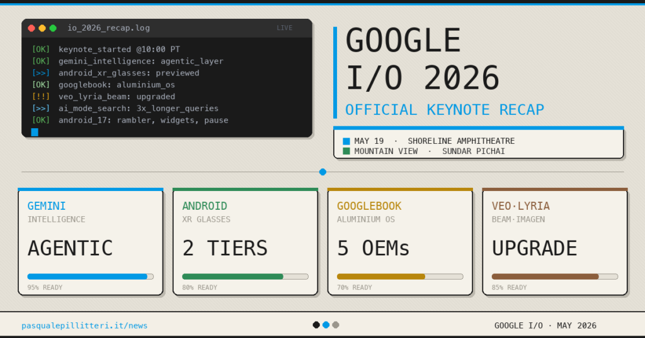
Task: Click the blue pagination dot in footer
Action: [326, 325]
